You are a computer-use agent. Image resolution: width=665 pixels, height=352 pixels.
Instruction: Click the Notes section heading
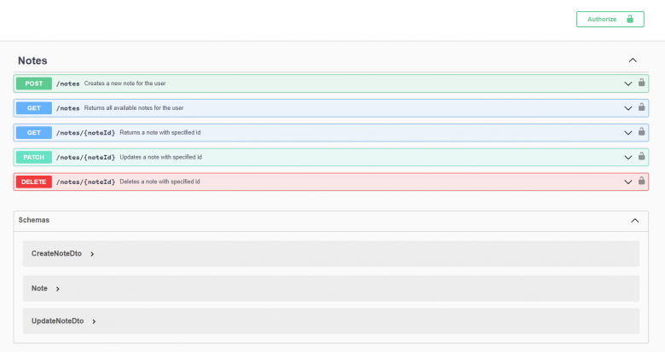[32, 61]
